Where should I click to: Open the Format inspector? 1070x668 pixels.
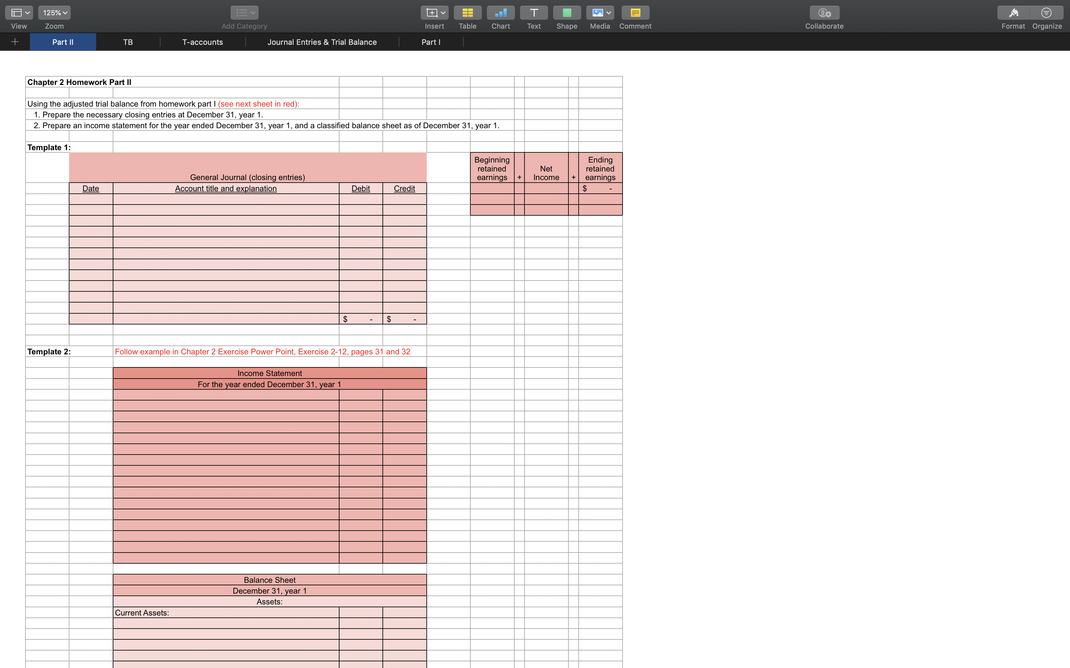coord(1013,13)
